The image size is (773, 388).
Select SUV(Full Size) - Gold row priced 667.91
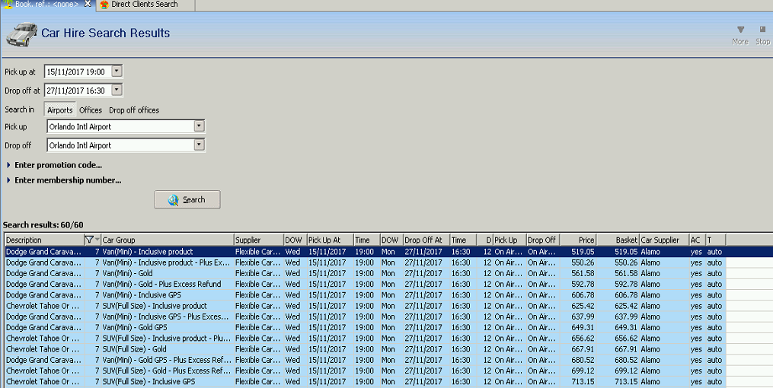[366, 349]
